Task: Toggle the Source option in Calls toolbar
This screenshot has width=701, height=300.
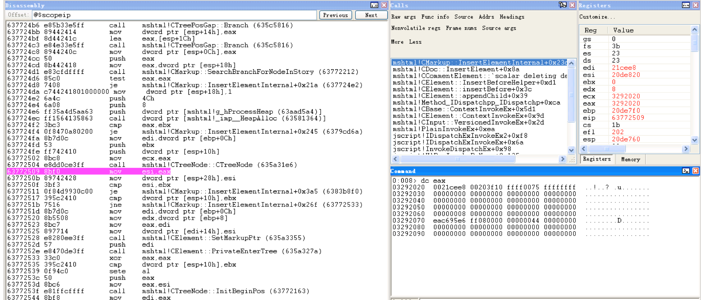Action: [464, 17]
